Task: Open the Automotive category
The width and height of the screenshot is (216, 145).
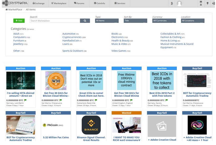Action: 69,34
